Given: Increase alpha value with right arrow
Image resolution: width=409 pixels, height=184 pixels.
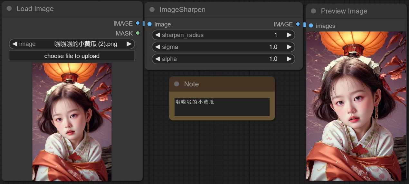Looking at the screenshot, I should pyautogui.click(x=289, y=59).
